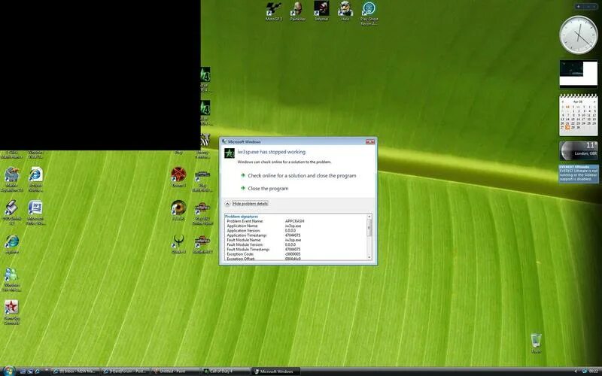602x376 pixels.
Task: Click the EVEREST Ultimate sidebar gadget
Action: click(578, 174)
